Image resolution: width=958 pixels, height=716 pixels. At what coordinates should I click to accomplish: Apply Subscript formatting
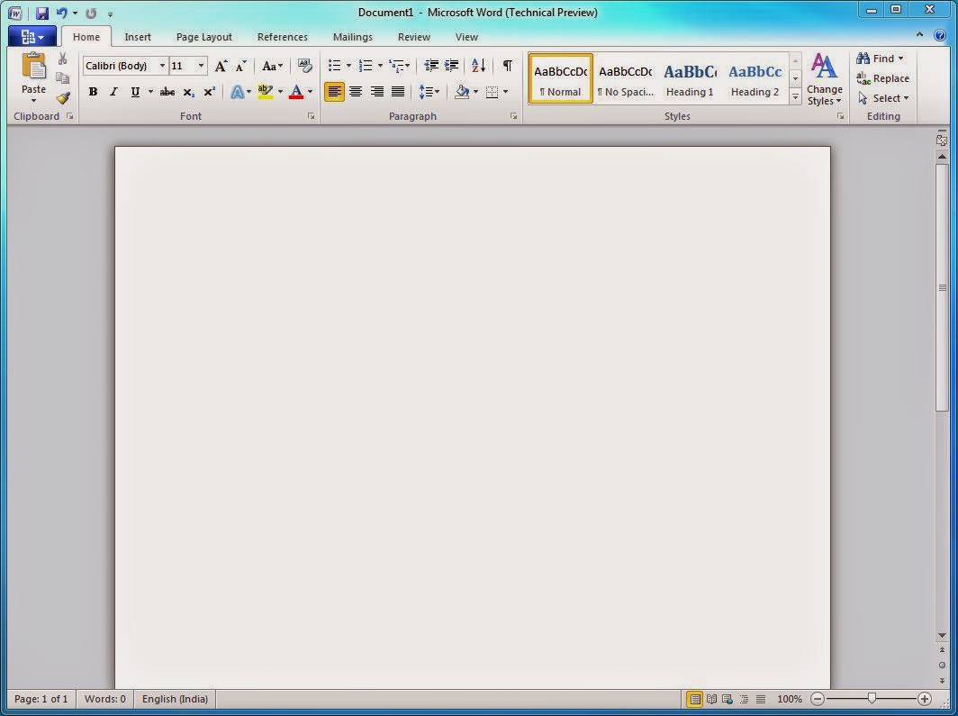click(188, 91)
